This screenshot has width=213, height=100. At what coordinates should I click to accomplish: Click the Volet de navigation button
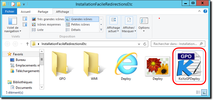click(x=13, y=25)
